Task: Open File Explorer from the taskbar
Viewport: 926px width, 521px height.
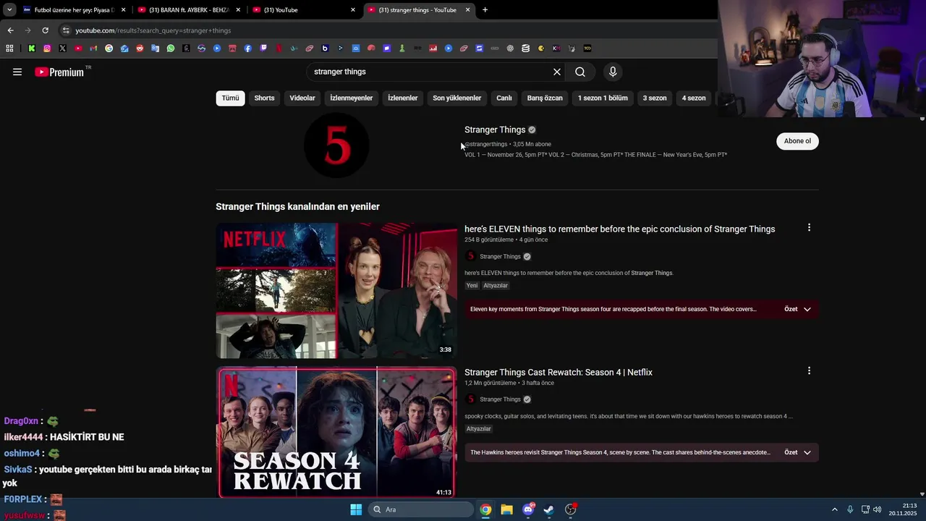Action: [507, 509]
